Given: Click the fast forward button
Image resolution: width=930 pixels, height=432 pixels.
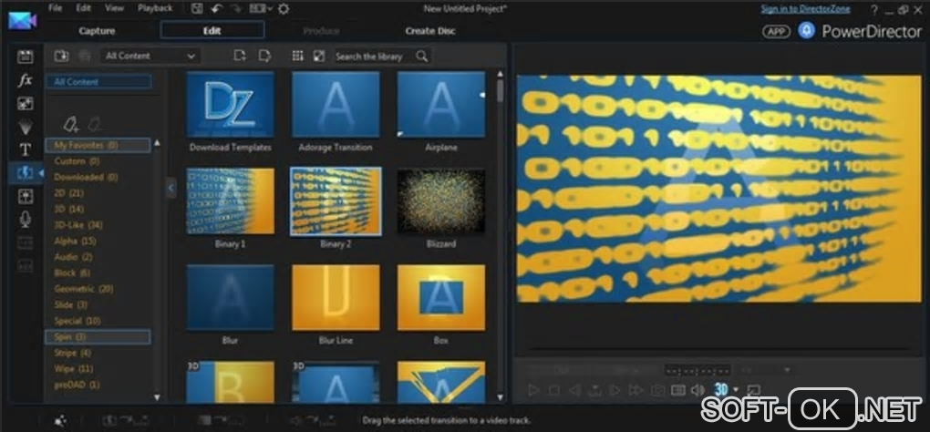Looking at the screenshot, I should [635, 390].
